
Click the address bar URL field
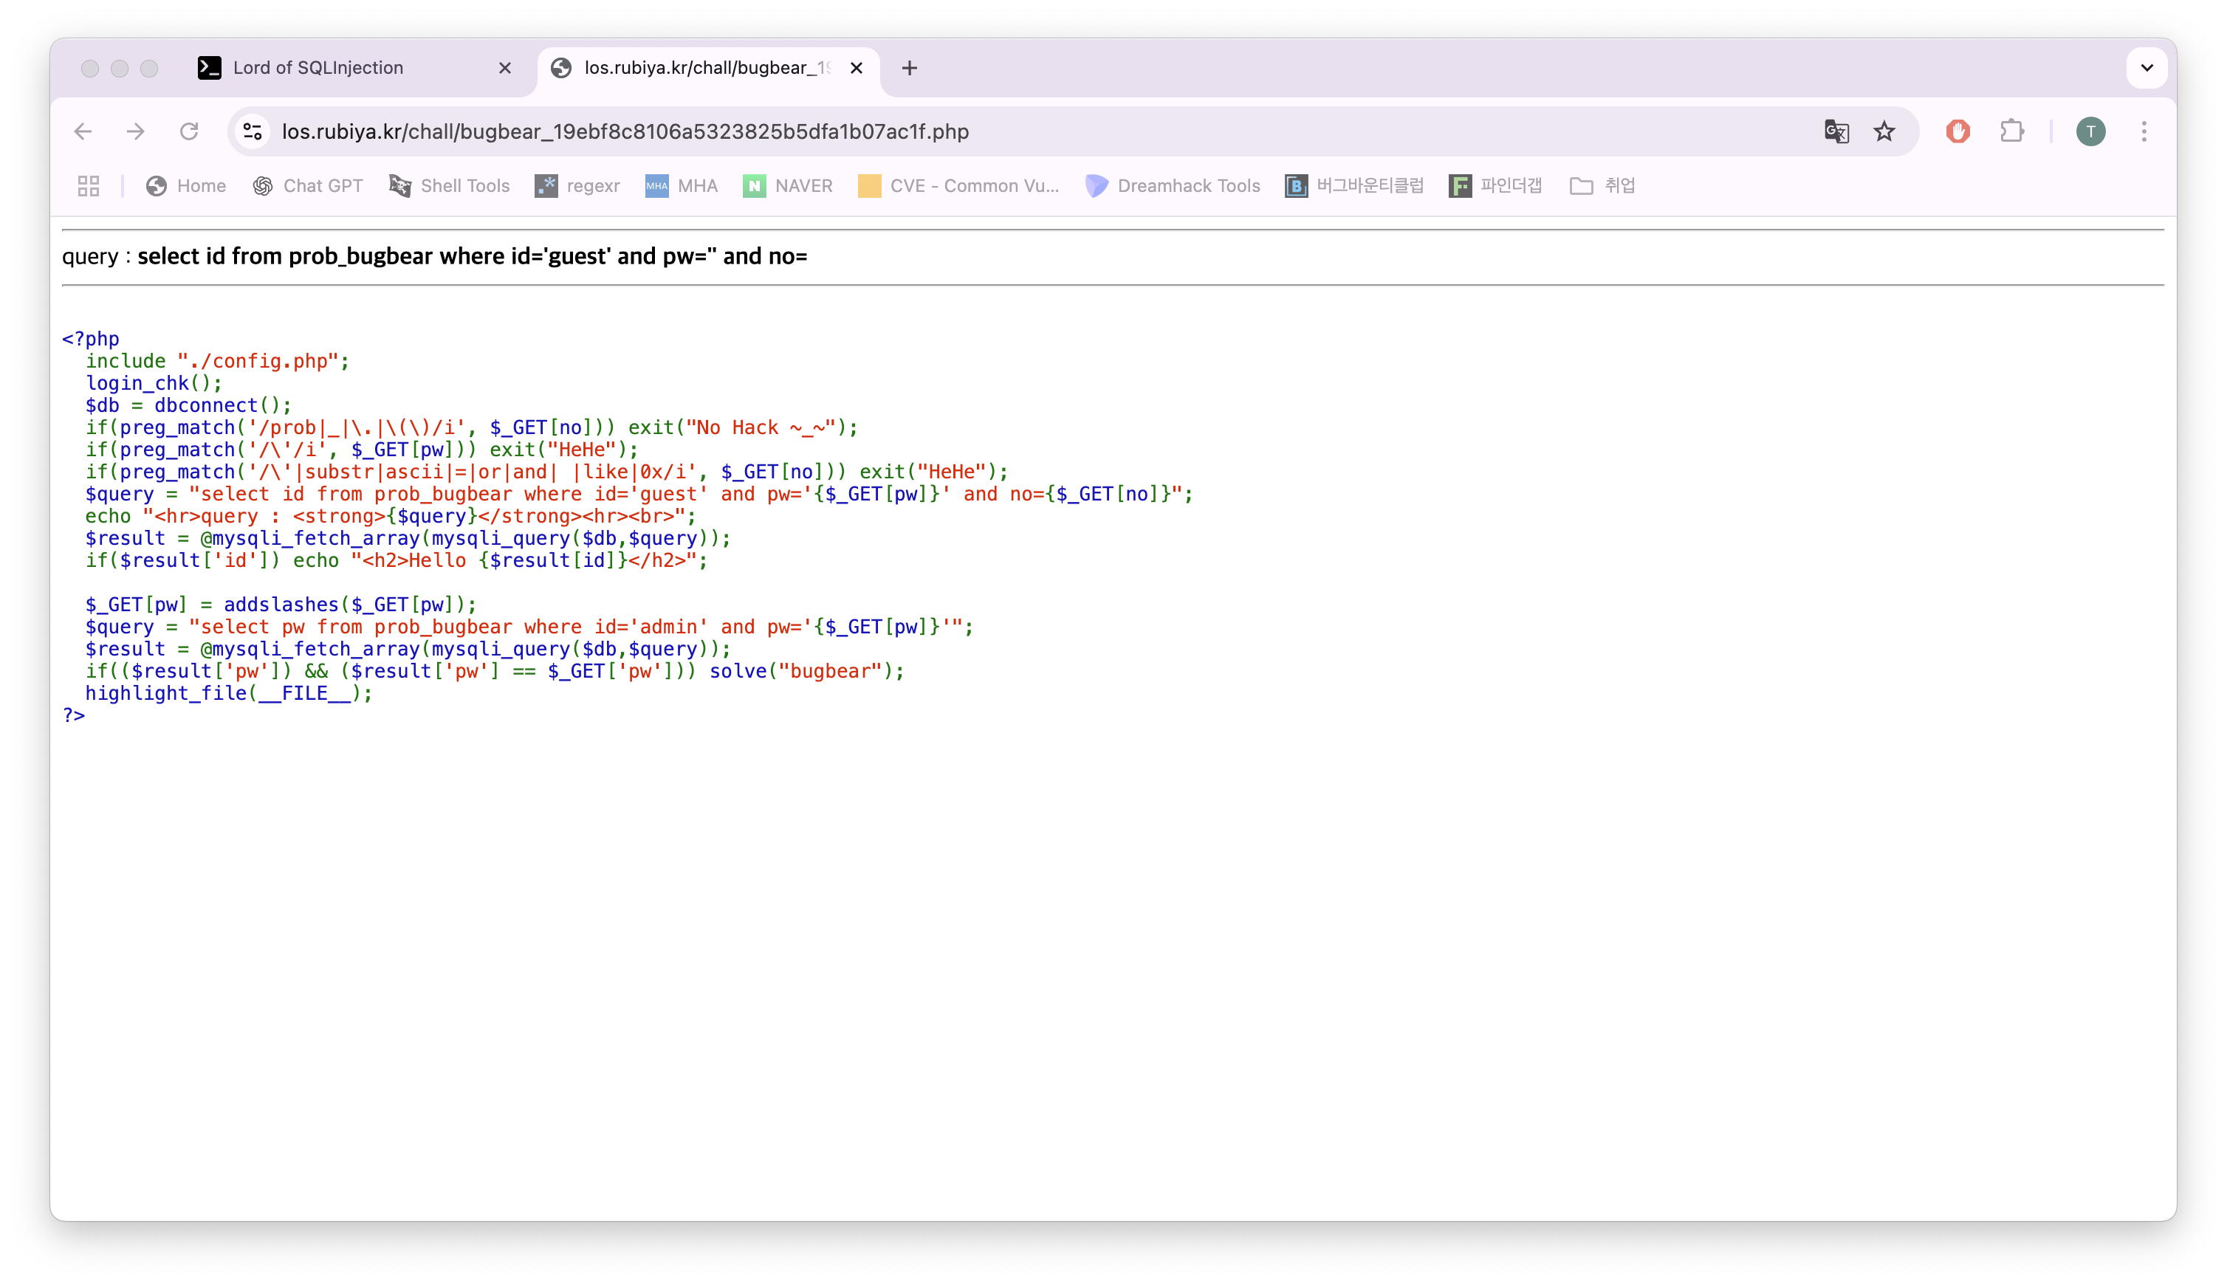tap(970, 131)
